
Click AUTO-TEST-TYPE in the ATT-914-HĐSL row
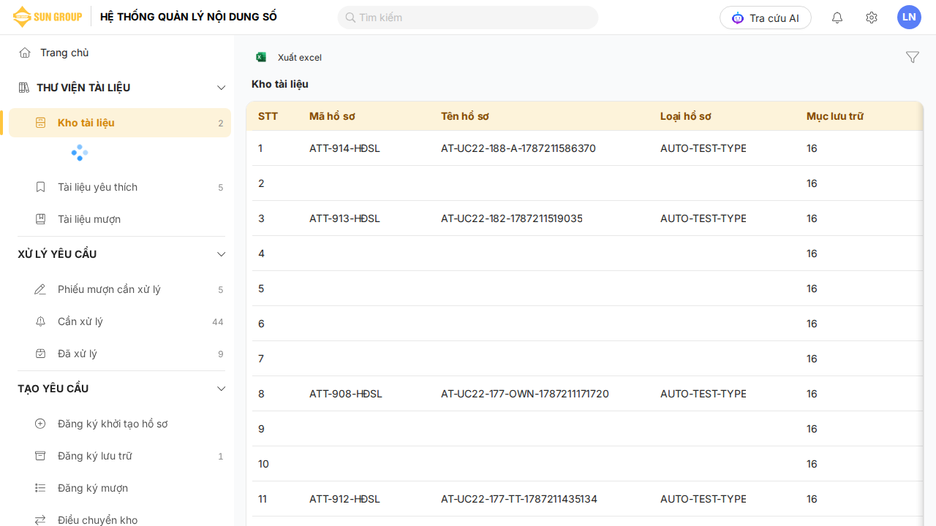click(x=703, y=148)
